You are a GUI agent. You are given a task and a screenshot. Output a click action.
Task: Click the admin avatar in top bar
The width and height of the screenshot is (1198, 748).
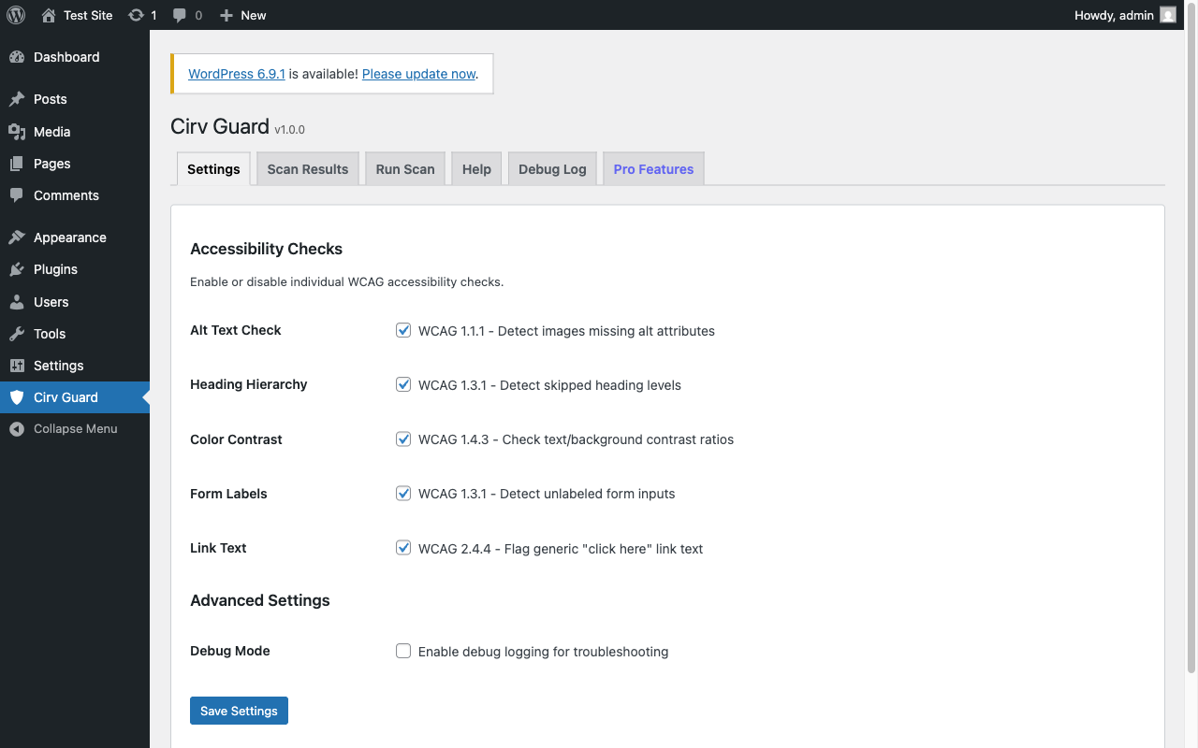pos(1168,15)
